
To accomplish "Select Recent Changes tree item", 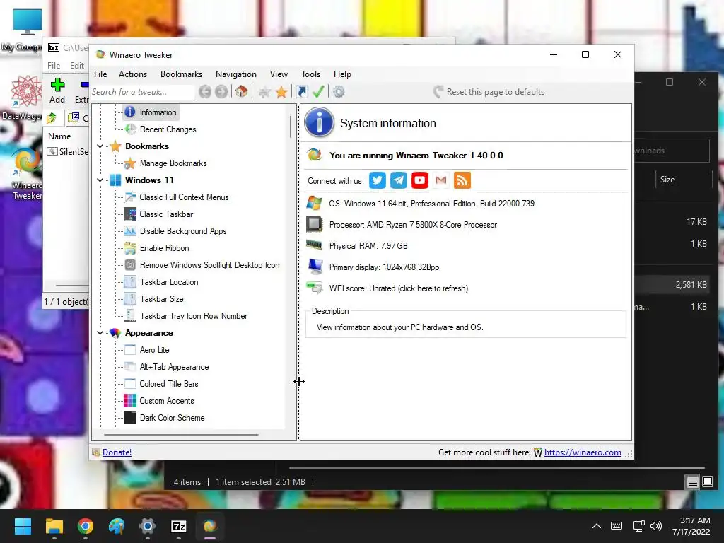I will (x=168, y=129).
